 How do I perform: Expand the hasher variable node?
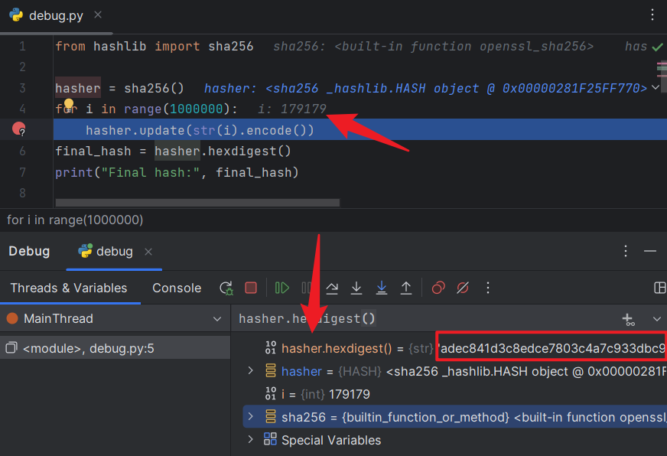point(250,371)
